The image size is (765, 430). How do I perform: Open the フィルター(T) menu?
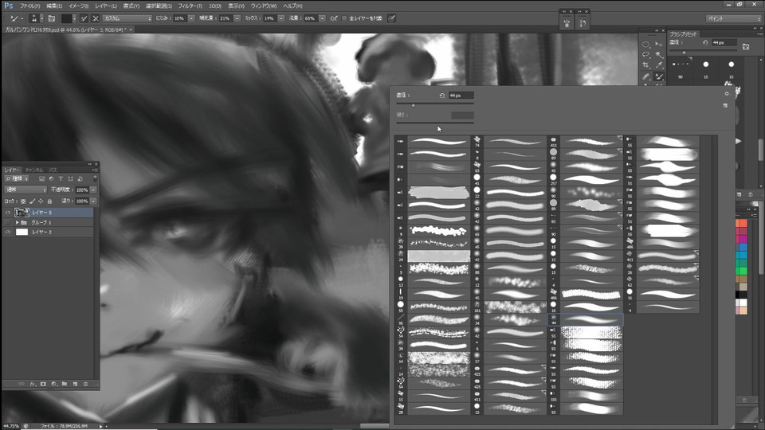(x=190, y=6)
